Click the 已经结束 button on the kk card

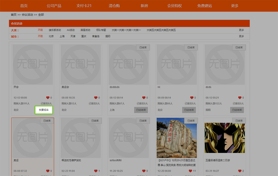point(189,110)
